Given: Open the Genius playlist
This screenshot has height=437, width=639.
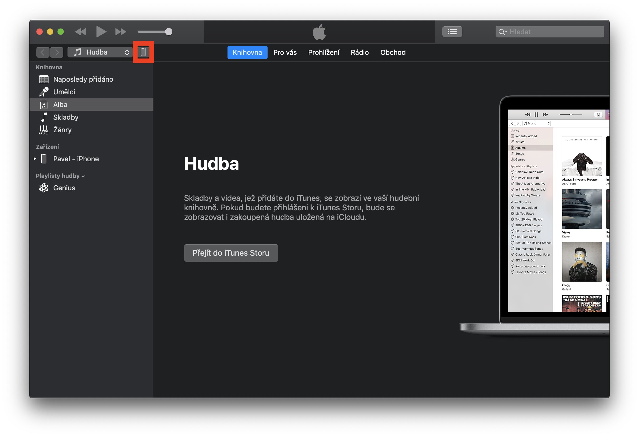Looking at the screenshot, I should point(91,188).
